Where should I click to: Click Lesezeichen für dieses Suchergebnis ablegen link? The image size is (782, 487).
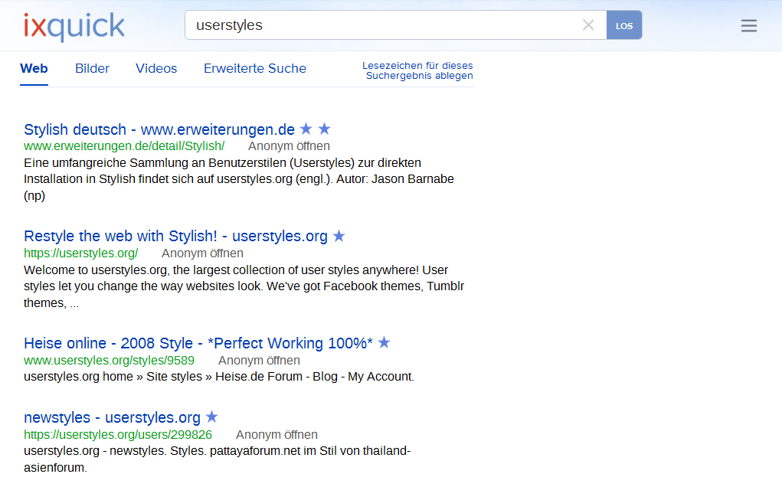point(418,70)
